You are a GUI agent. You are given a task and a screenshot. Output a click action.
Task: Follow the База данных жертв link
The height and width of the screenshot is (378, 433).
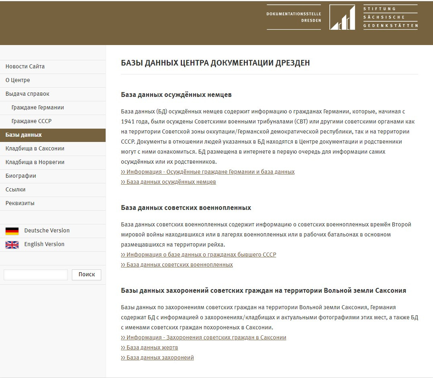[x=152, y=347]
